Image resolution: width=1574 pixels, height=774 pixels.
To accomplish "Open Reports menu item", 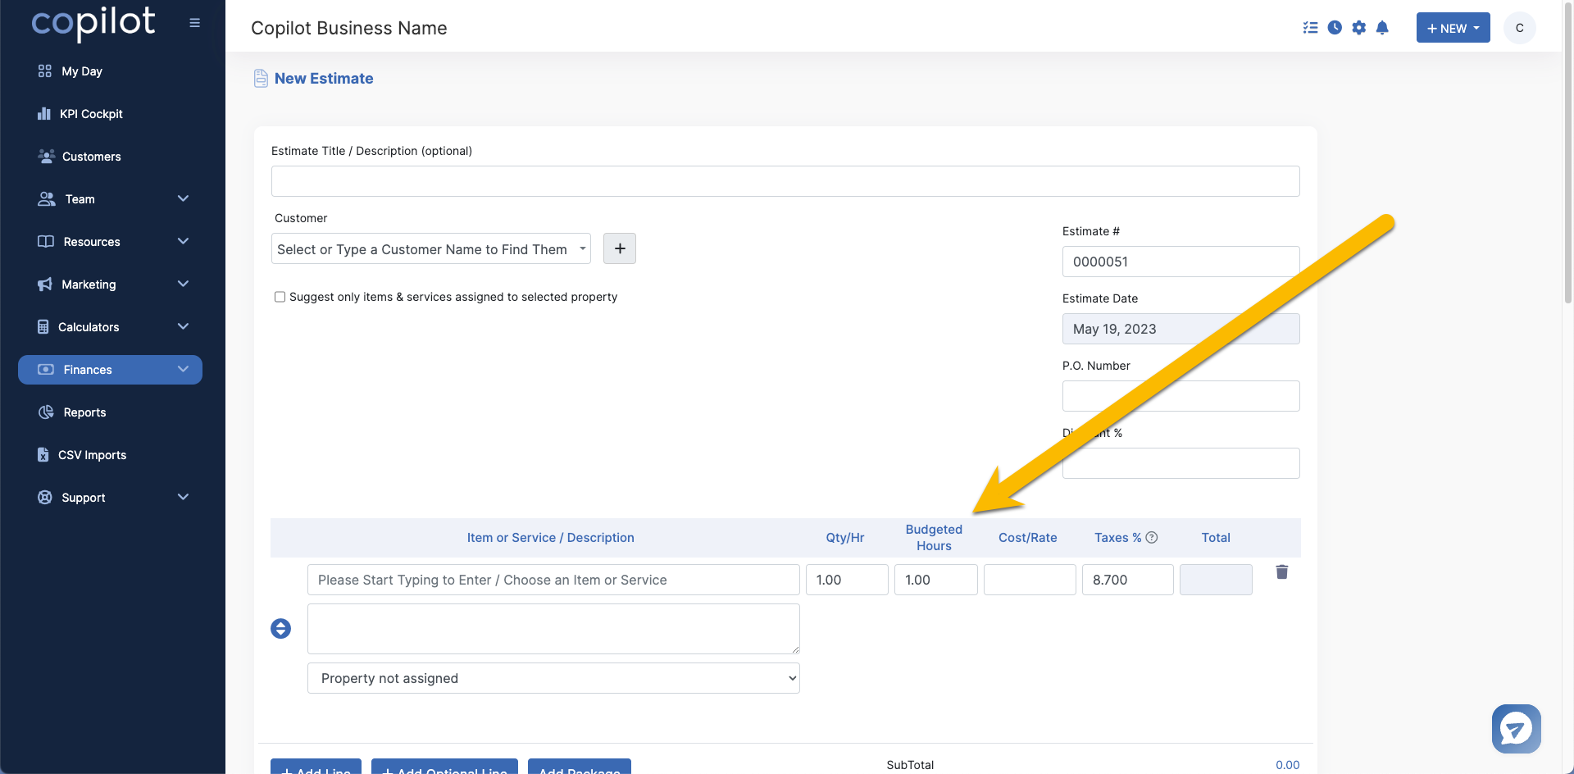I will [85, 412].
